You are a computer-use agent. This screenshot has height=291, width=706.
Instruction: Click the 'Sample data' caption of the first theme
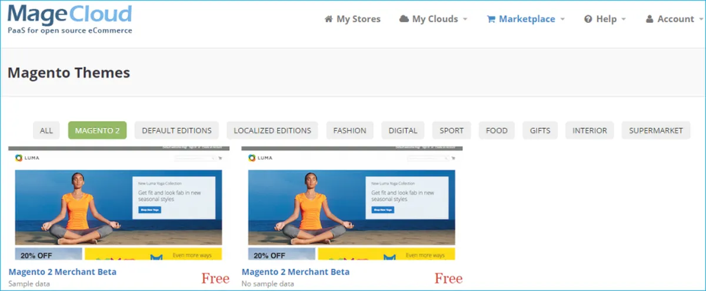pyautogui.click(x=29, y=284)
